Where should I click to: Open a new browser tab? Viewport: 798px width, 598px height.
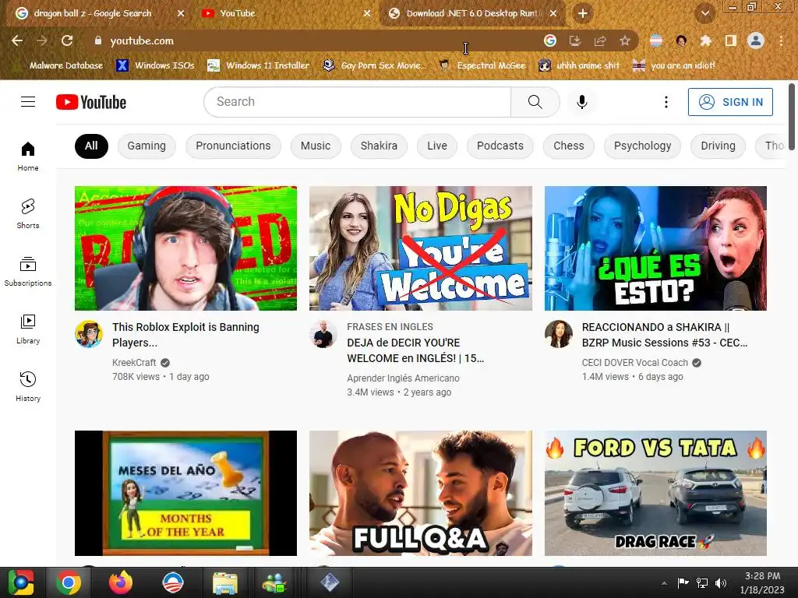coord(583,13)
